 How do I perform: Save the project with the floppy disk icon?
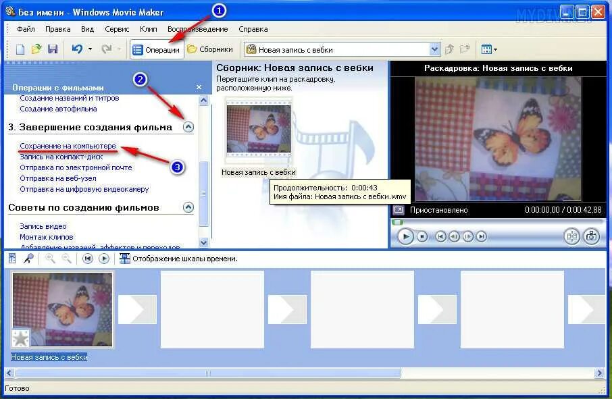click(53, 49)
